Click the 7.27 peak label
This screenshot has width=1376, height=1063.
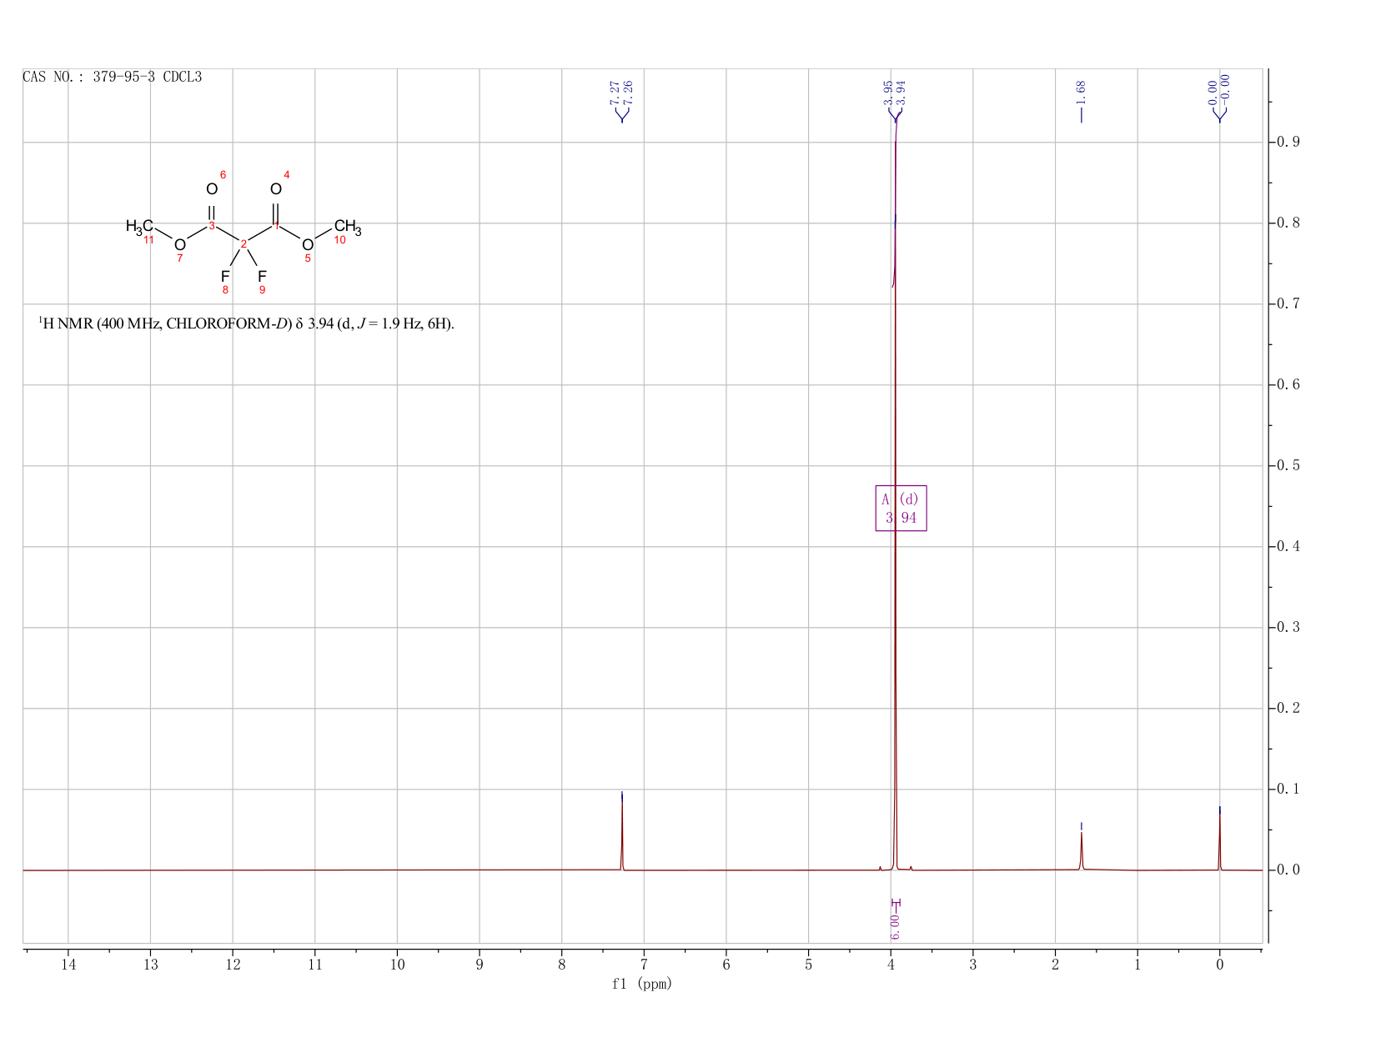(x=615, y=91)
